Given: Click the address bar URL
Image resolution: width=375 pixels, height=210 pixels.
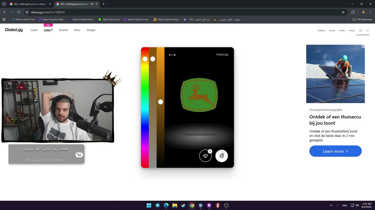Looking at the screenshot, I should (x=48, y=12).
